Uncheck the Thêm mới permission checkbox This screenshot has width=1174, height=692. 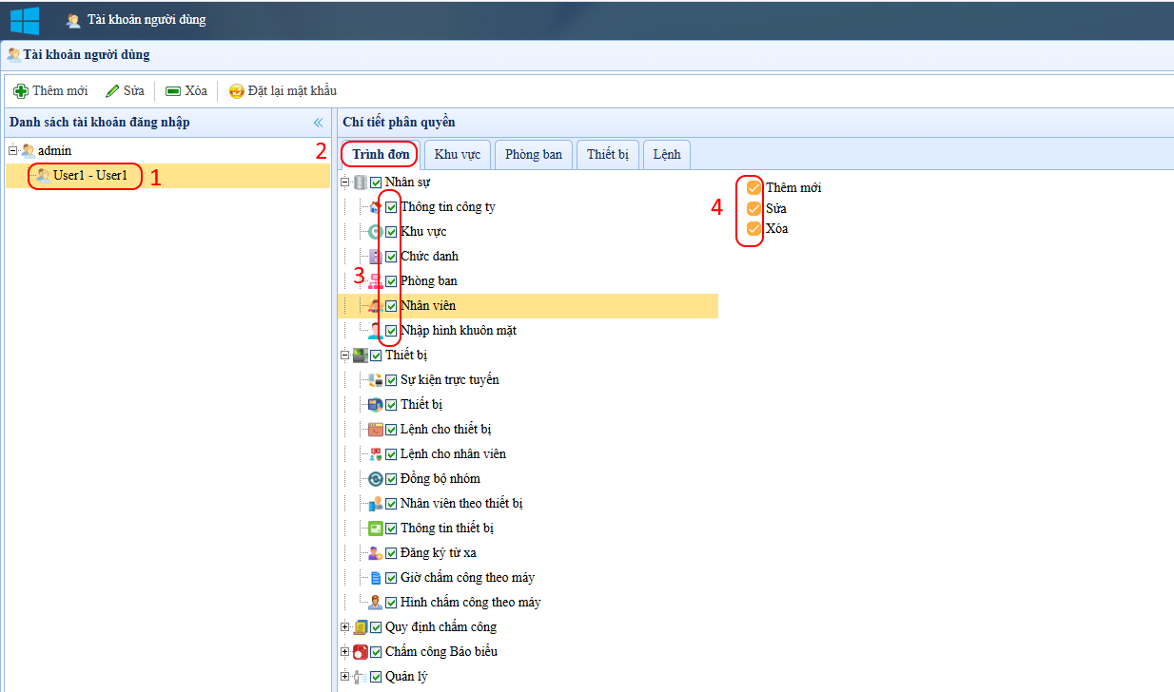click(753, 188)
